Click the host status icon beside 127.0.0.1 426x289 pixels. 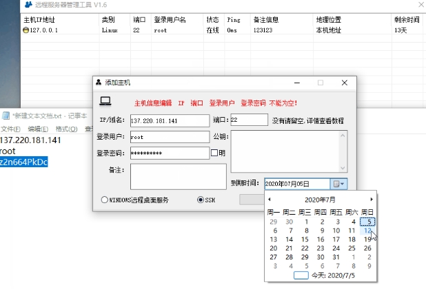pos(26,30)
